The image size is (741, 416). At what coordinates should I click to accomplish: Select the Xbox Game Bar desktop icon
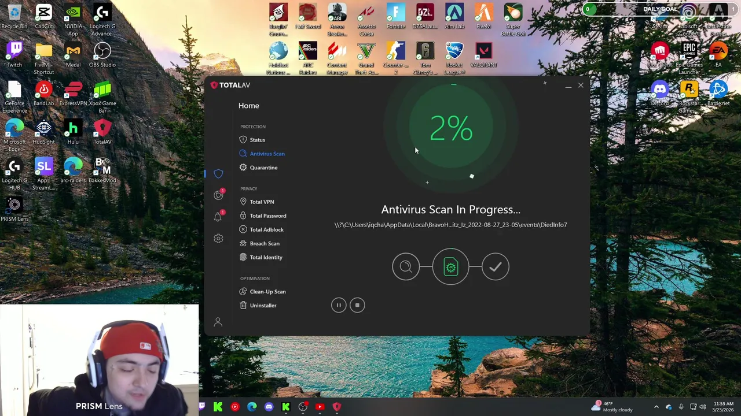pos(102,97)
